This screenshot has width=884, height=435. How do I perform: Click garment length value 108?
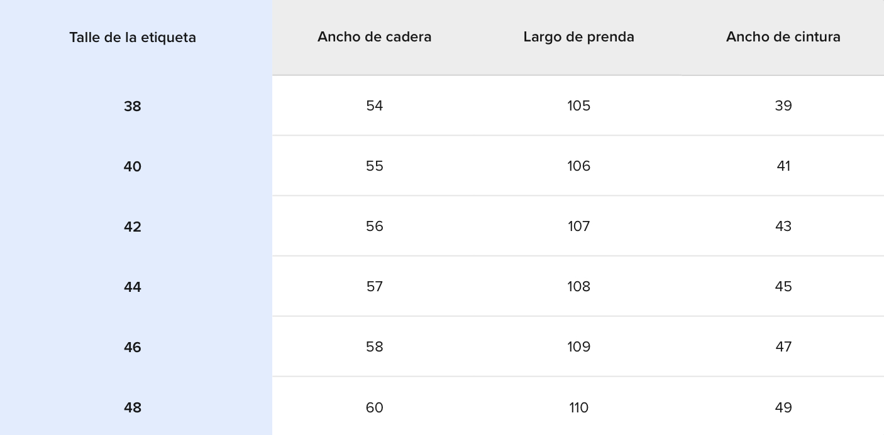(x=578, y=287)
